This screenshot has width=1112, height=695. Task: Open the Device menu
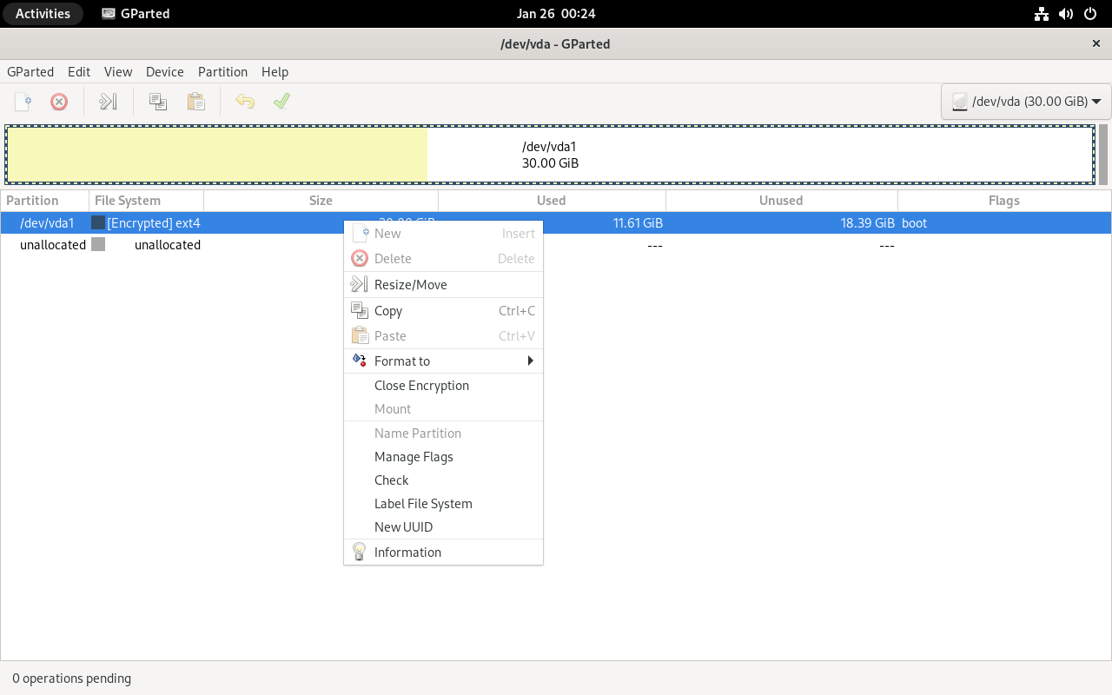point(164,72)
